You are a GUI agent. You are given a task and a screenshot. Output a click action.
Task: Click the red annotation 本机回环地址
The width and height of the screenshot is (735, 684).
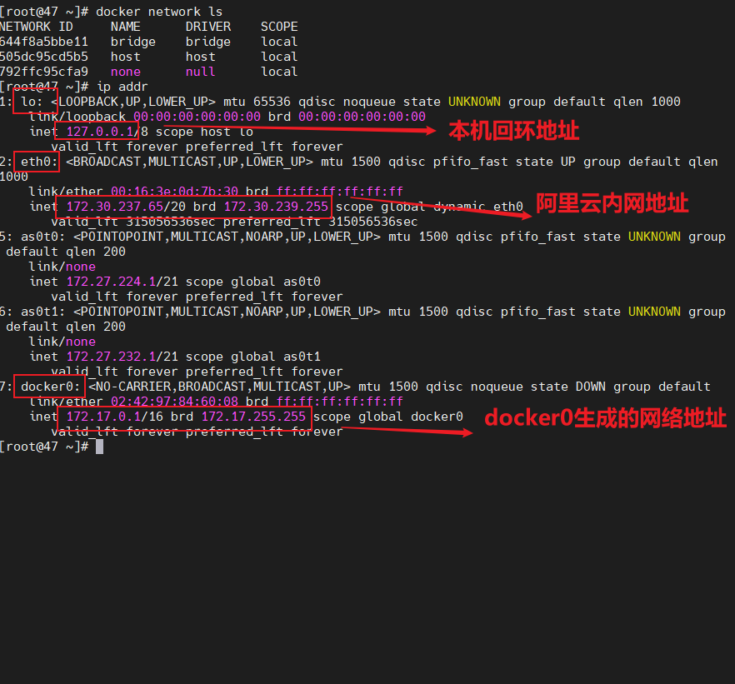pyautogui.click(x=513, y=131)
